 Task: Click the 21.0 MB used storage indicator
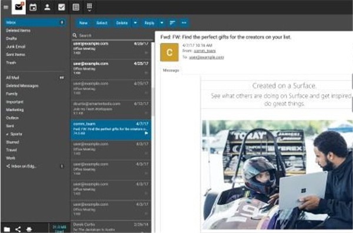(x=59, y=229)
